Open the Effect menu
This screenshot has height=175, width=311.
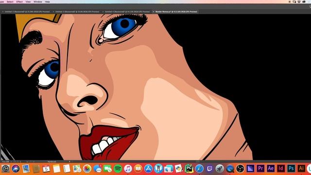click(x=19, y=1)
